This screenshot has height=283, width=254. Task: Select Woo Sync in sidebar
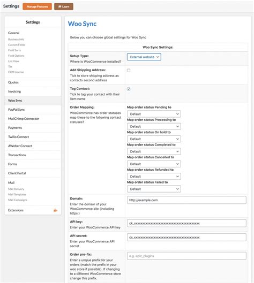pos(33,101)
